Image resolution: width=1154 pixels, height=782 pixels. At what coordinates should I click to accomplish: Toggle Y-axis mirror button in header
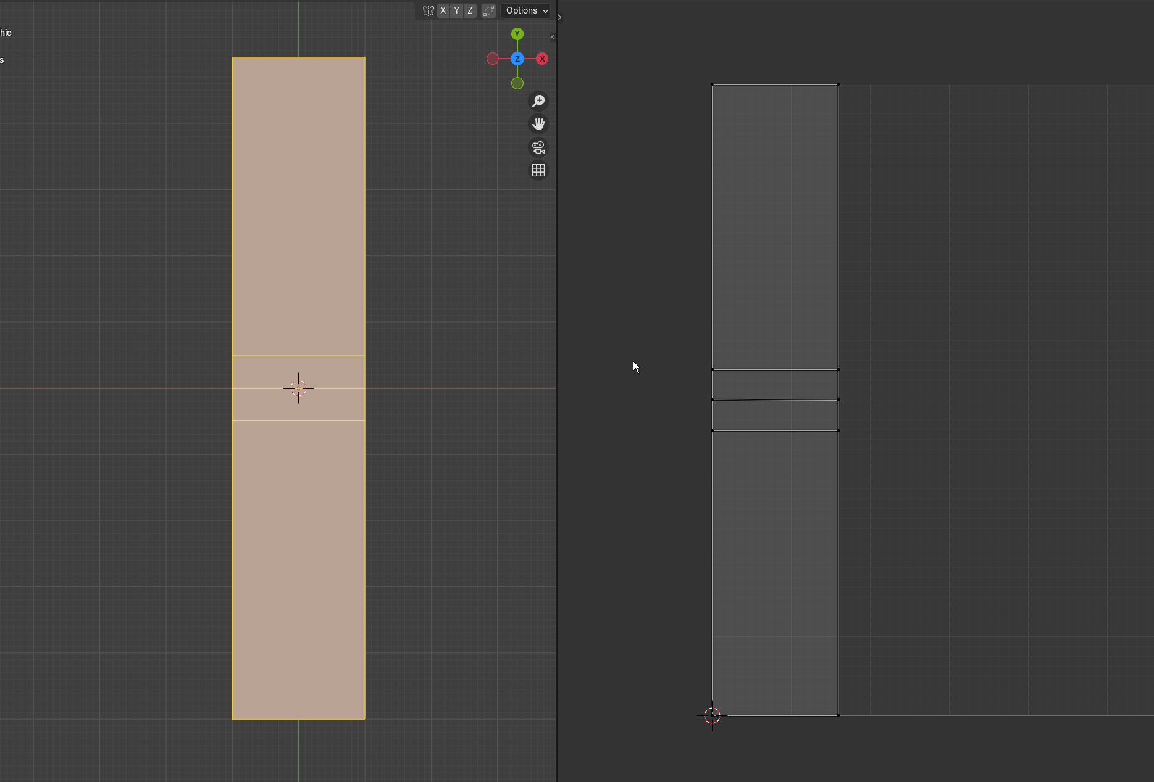coord(457,10)
